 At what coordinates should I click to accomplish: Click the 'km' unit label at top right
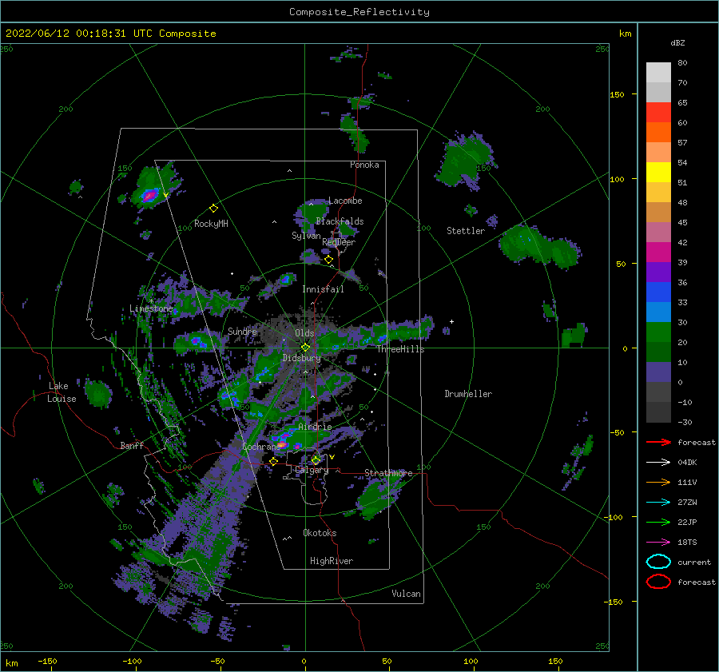[x=625, y=34]
